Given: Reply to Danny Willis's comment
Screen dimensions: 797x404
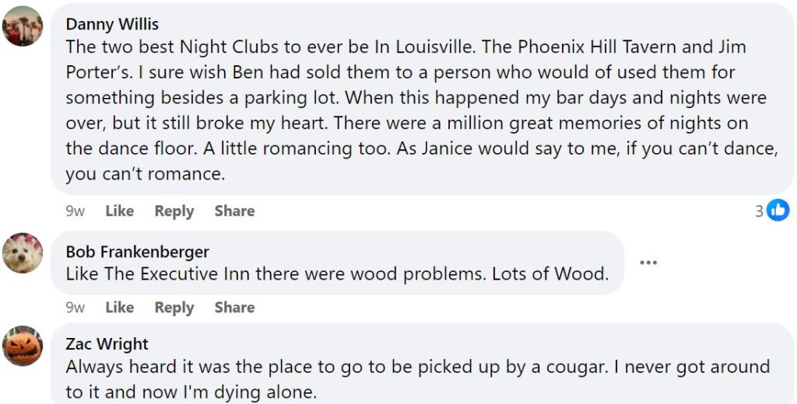Looking at the screenshot, I should point(174,211).
